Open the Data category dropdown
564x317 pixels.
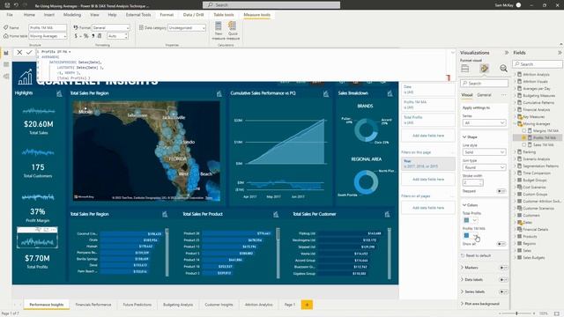click(187, 27)
